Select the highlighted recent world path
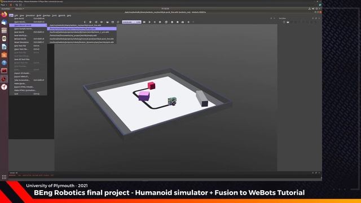Image resolution: width=361 pixels, height=203 pixels. pos(82,29)
